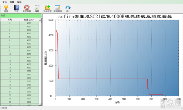The image size is (183, 110).
Task: Open the 文件 menu
Action: (5, 2)
